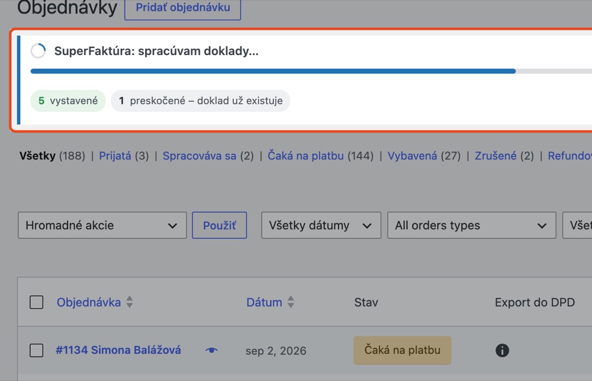Filter orders by Prijatá status
The width and height of the screenshot is (592, 381).
tap(115, 156)
